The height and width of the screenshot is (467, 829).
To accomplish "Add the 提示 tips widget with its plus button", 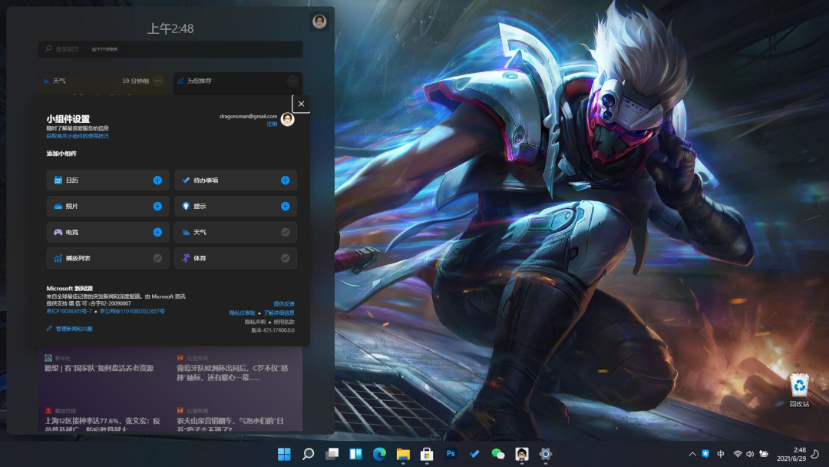I will pos(286,207).
